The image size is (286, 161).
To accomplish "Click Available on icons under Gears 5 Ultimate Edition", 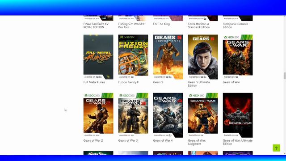I will (x=204, y=77).
